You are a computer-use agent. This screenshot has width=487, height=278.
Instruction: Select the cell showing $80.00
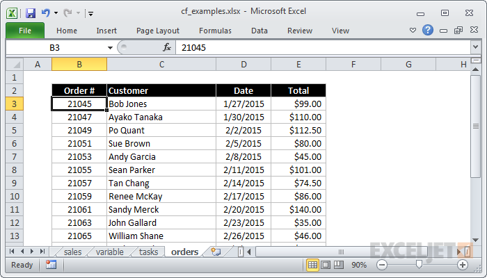point(298,143)
